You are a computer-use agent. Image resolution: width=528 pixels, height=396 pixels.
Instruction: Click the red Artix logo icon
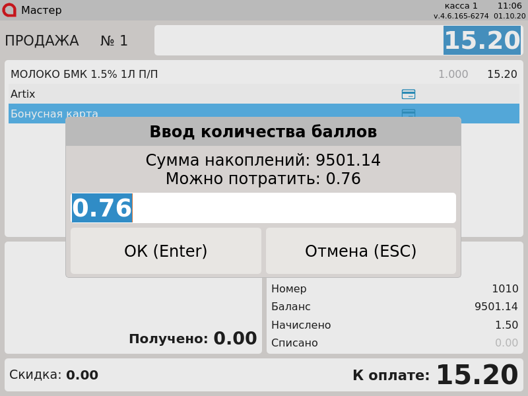coord(9,10)
